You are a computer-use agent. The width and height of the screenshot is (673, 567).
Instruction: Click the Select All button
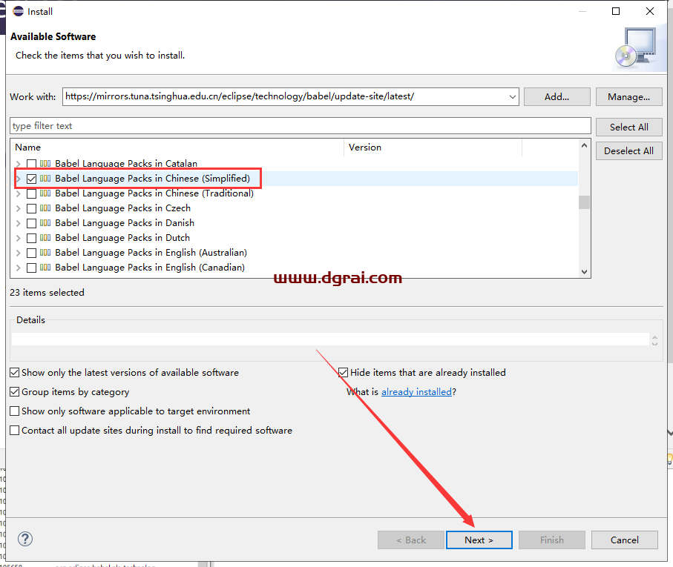(x=628, y=127)
